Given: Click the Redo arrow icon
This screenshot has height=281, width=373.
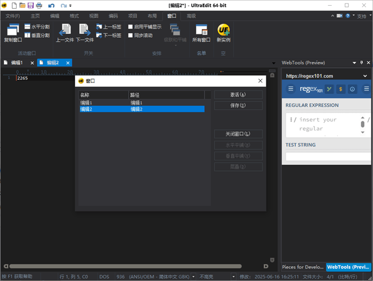Looking at the screenshot, I should tap(64, 6).
